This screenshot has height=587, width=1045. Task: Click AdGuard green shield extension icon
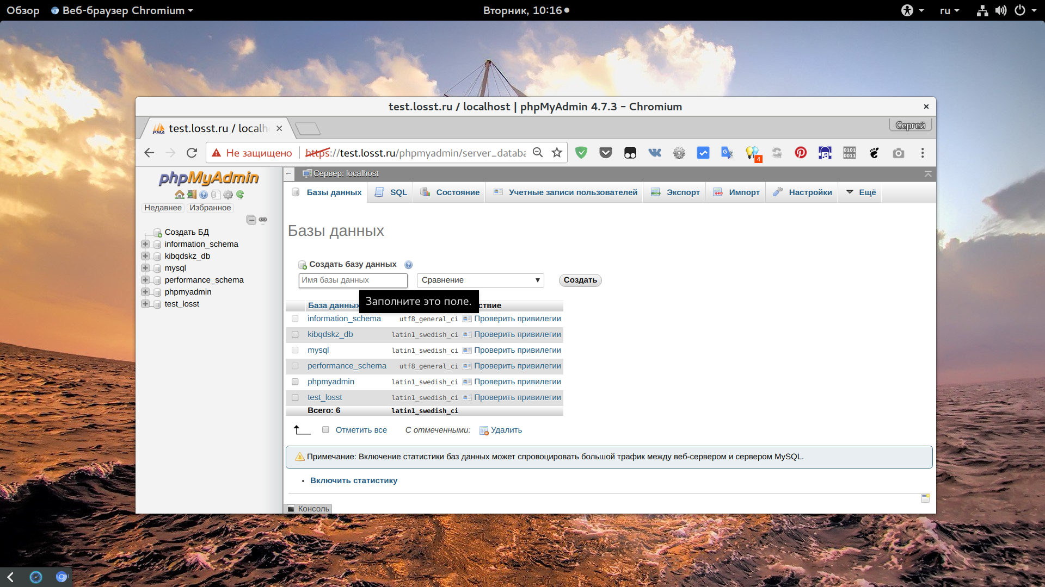pyautogui.click(x=581, y=153)
